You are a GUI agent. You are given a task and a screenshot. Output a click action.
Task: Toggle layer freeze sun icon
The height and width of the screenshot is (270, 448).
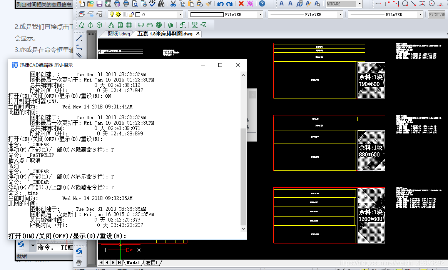coord(118,14)
